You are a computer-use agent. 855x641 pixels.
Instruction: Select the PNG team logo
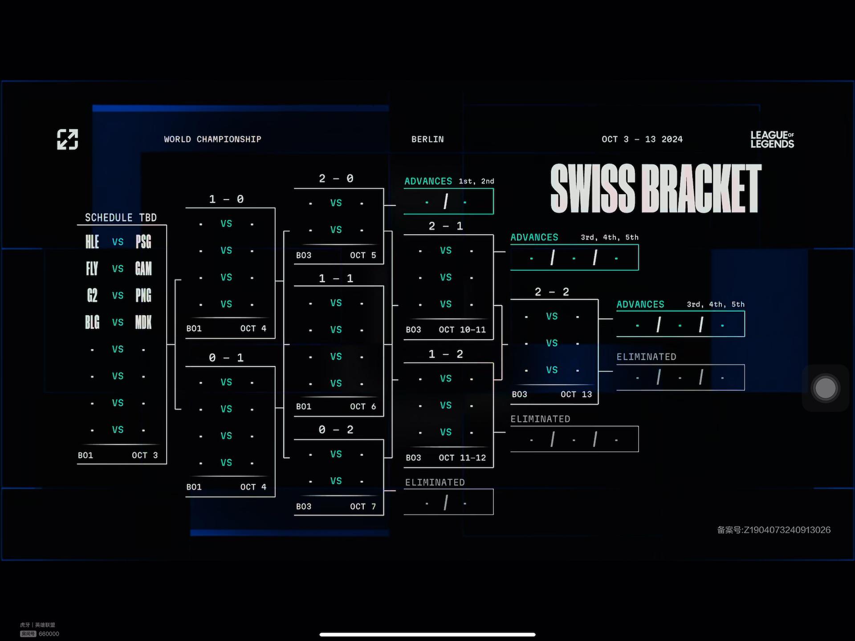click(143, 295)
